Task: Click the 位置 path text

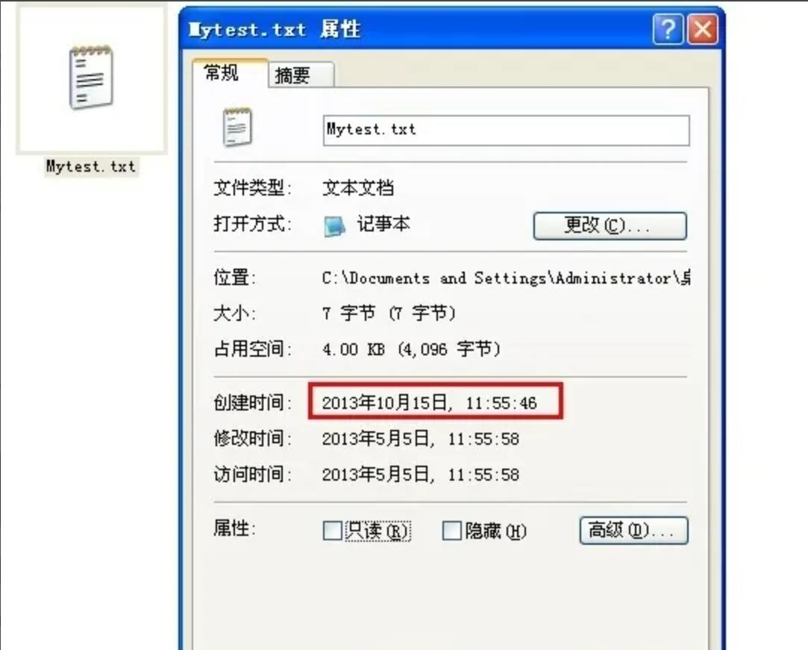Action: tap(506, 278)
